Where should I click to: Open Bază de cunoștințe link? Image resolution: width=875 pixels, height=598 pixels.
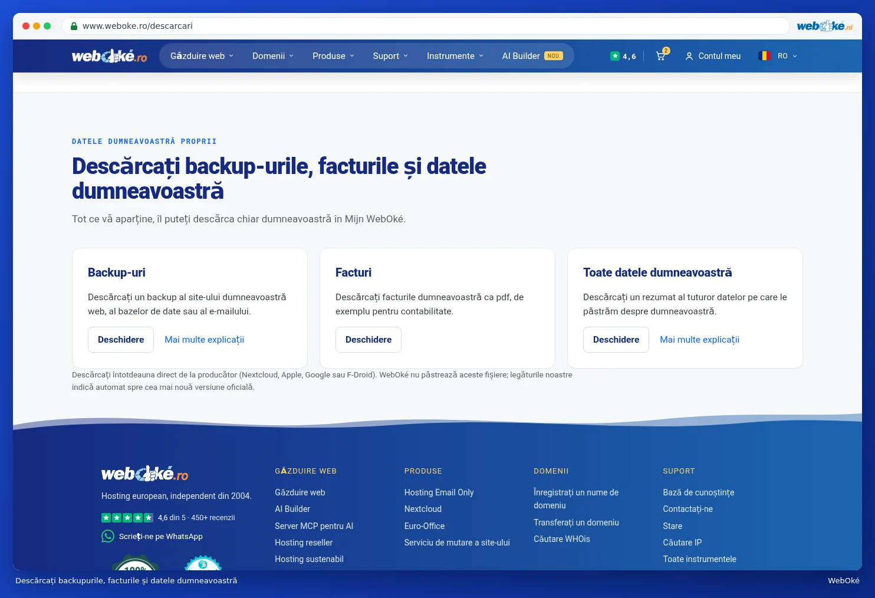click(x=699, y=492)
